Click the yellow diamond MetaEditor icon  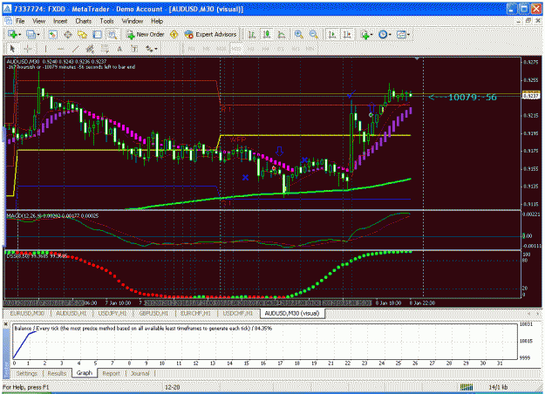[174, 34]
